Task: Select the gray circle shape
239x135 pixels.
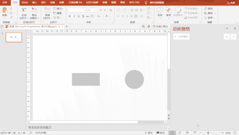Action: [134, 79]
